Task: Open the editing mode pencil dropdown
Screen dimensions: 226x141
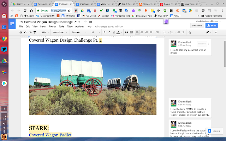Action: point(209,32)
